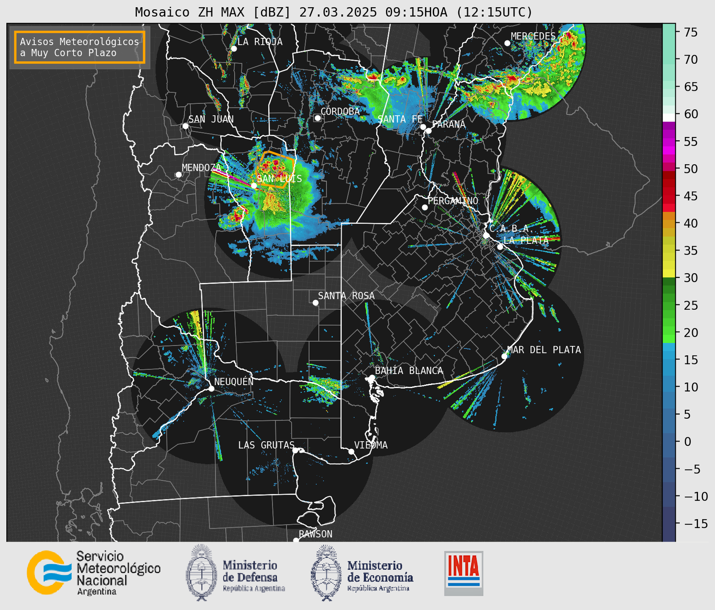715x610 pixels.
Task: Click the Paraná city marker
Action: 428,131
